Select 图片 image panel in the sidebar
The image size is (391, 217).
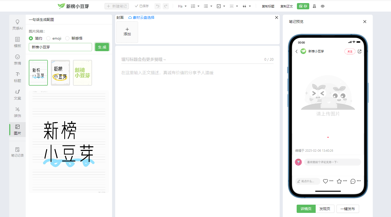tap(17, 130)
